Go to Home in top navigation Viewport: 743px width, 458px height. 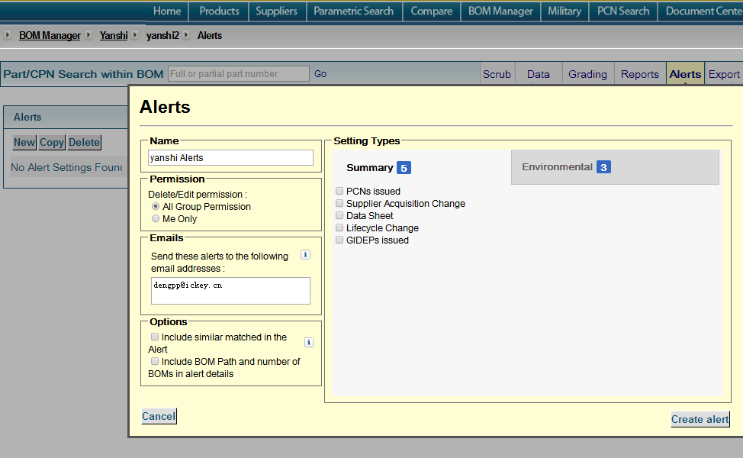pyautogui.click(x=167, y=11)
